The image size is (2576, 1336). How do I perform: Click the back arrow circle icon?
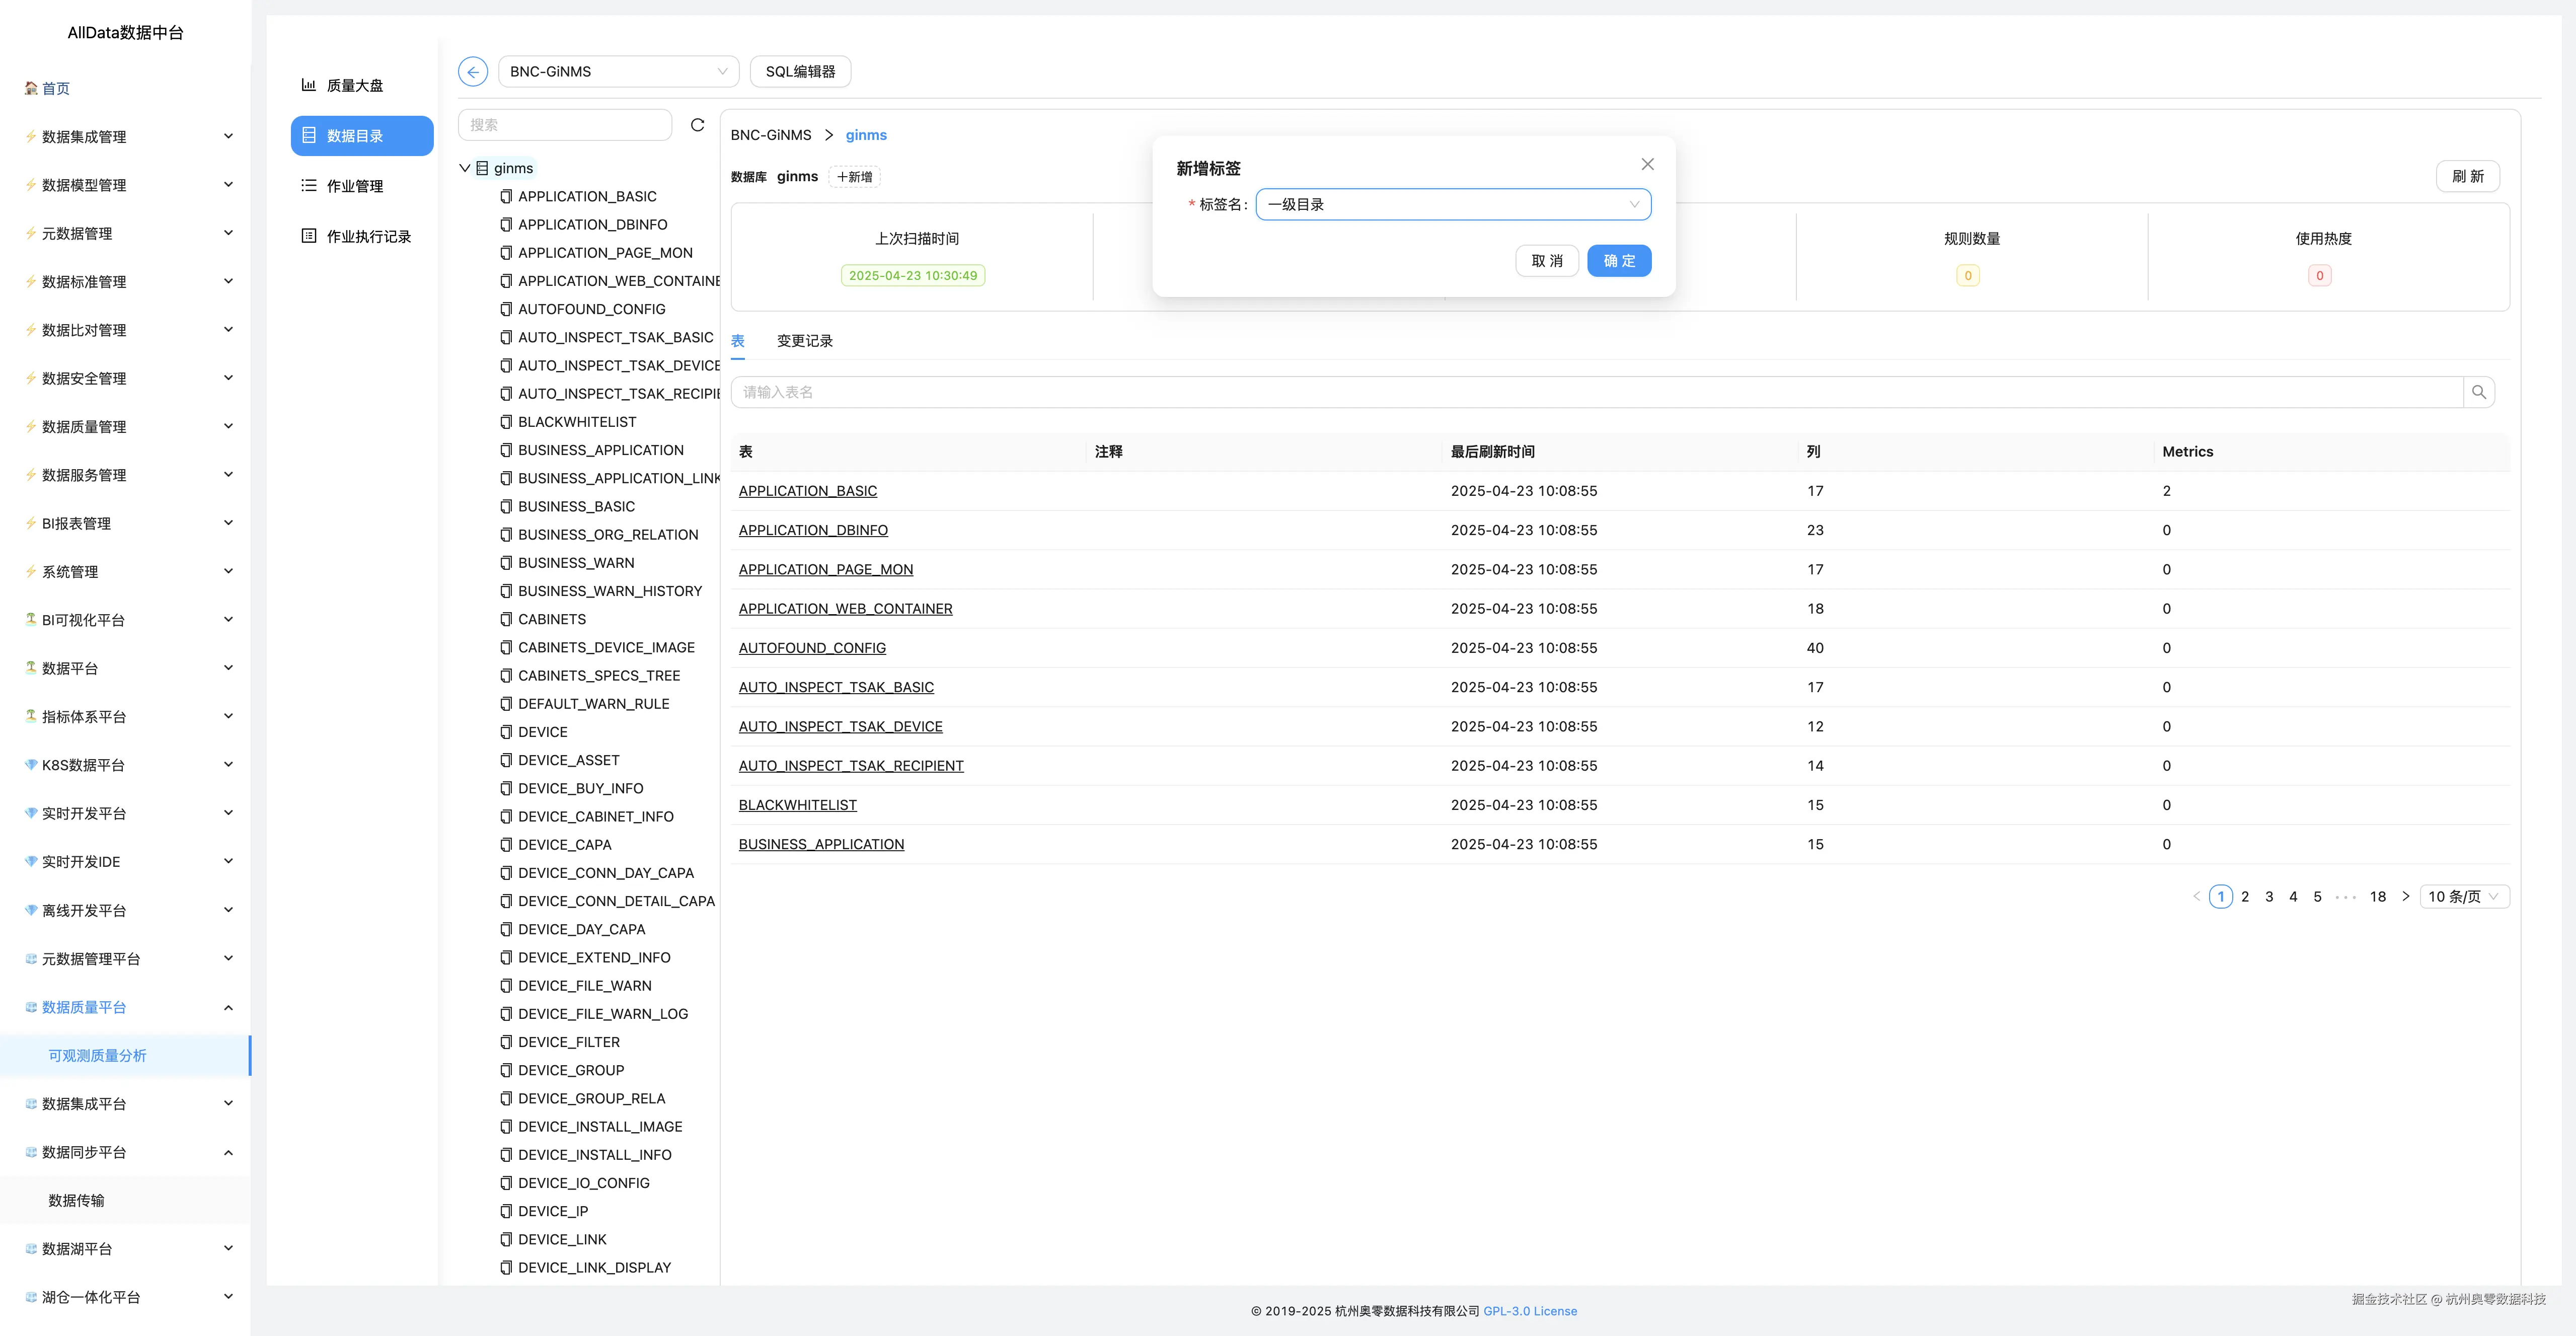(473, 72)
